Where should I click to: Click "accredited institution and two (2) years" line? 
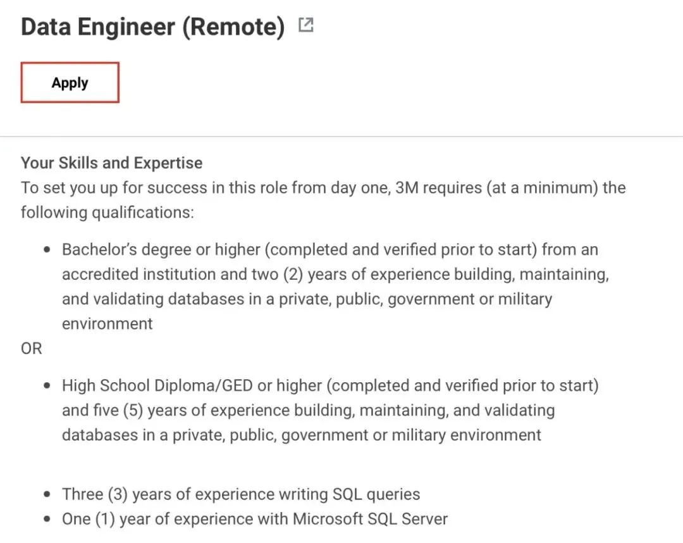click(335, 274)
